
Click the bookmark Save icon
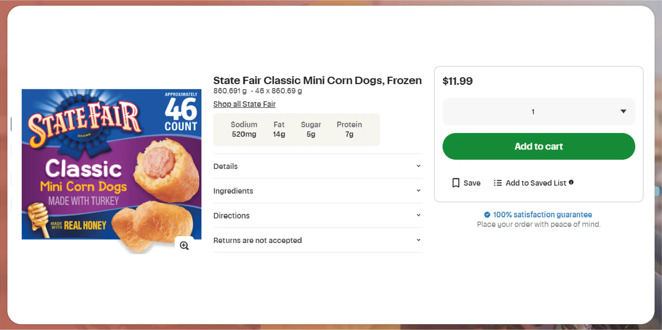[456, 183]
